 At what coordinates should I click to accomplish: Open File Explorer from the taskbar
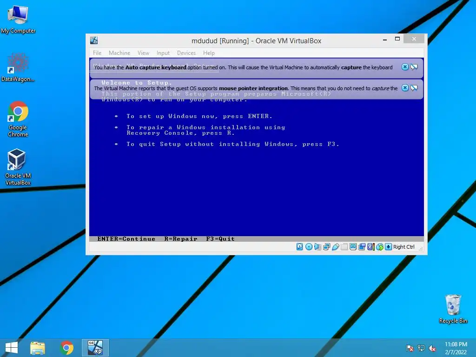[x=38, y=348]
